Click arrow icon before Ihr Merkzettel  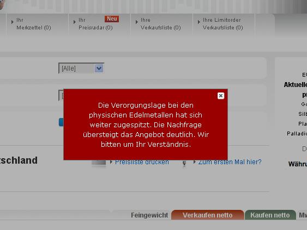point(13,22)
